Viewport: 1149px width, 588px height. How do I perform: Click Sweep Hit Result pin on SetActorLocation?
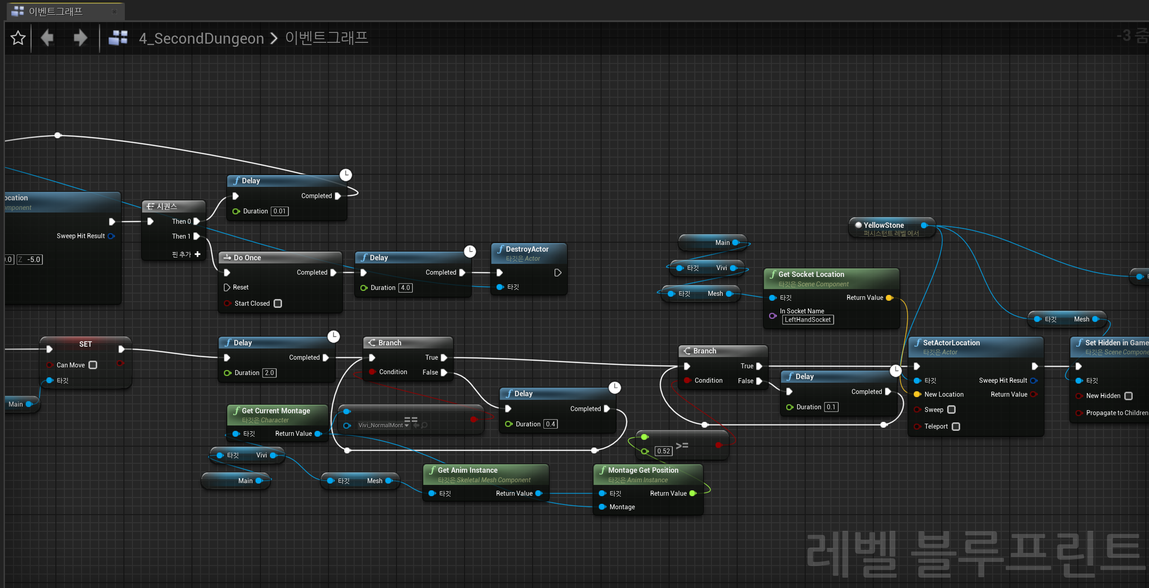point(1033,380)
